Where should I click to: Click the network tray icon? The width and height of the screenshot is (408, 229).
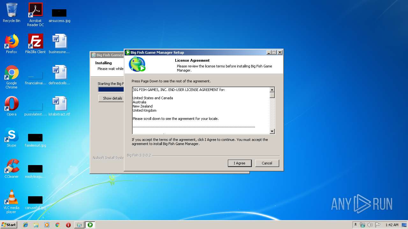362,225
